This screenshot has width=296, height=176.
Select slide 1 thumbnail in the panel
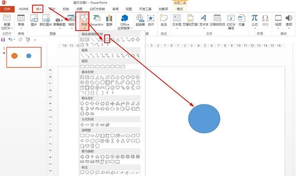pos(24,57)
